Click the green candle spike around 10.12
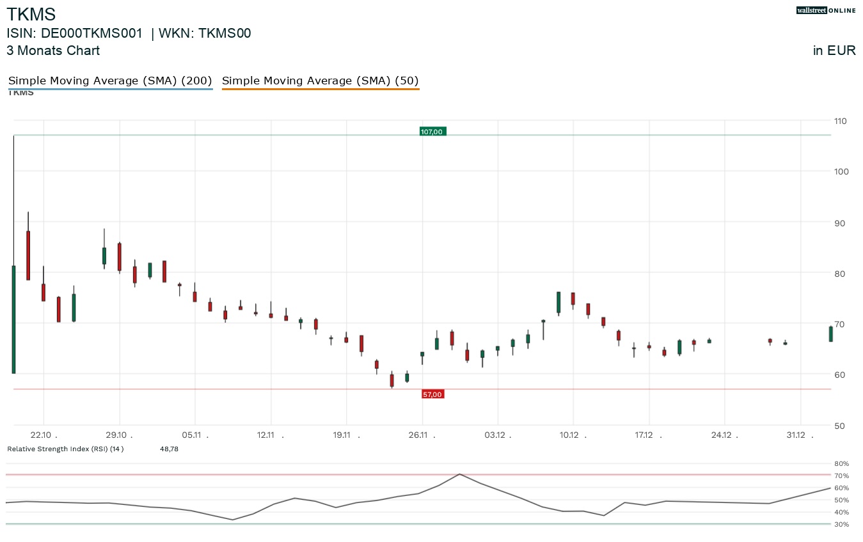 tap(558, 300)
